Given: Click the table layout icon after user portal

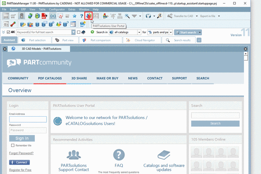Looking at the screenshot, I should pyautogui.click(x=96, y=16).
